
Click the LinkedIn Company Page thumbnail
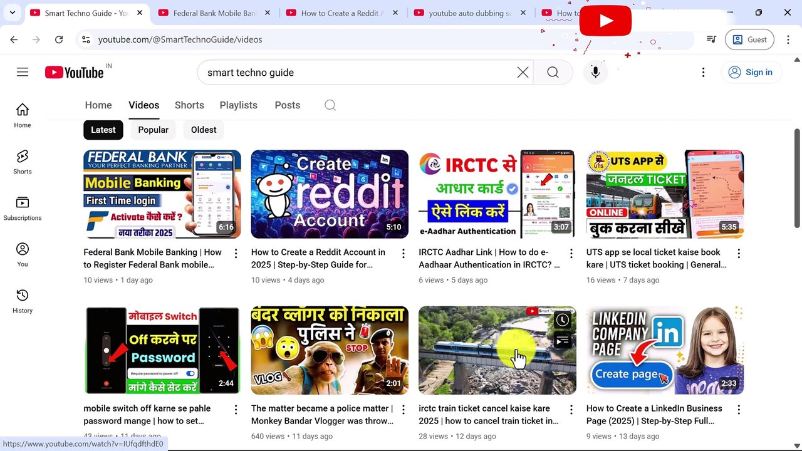(x=665, y=350)
